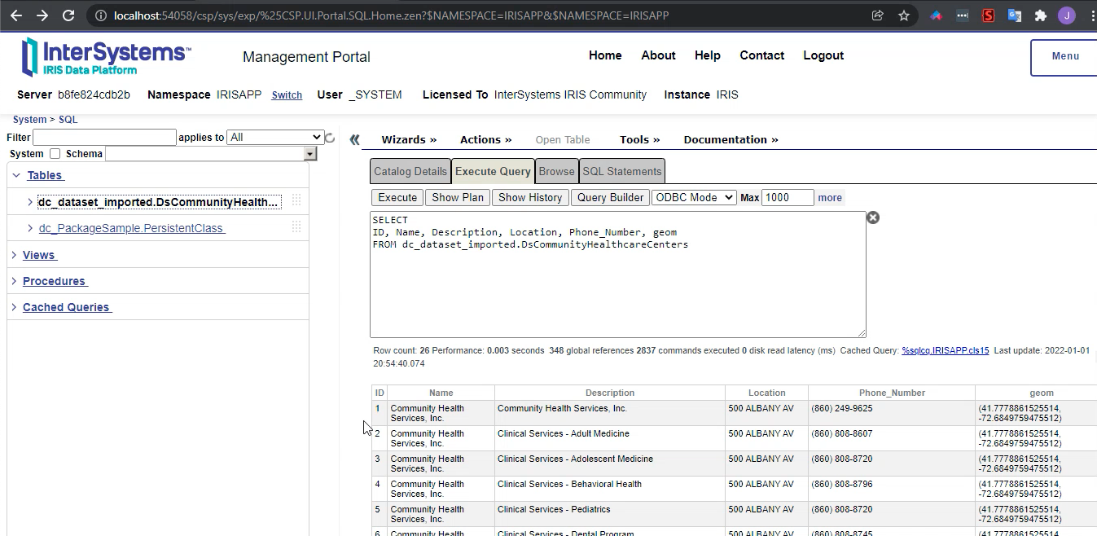The image size is (1097, 536).
Task: Click the Show History button
Action: point(530,197)
